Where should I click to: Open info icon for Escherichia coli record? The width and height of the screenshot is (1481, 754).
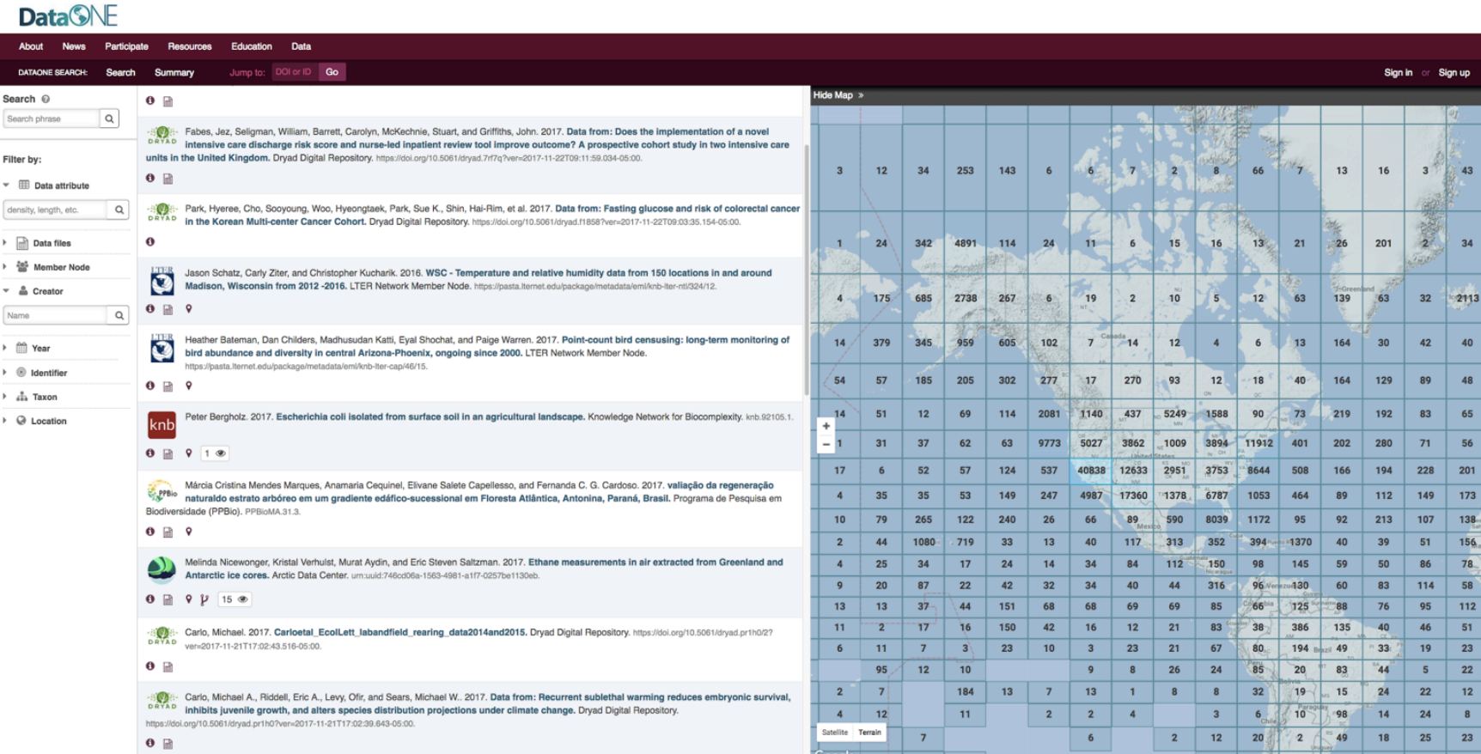click(150, 453)
